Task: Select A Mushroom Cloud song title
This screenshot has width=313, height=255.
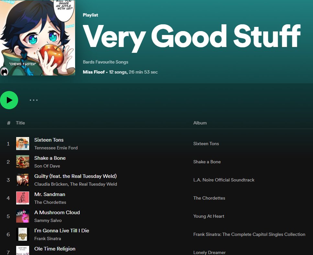Action: point(57,213)
